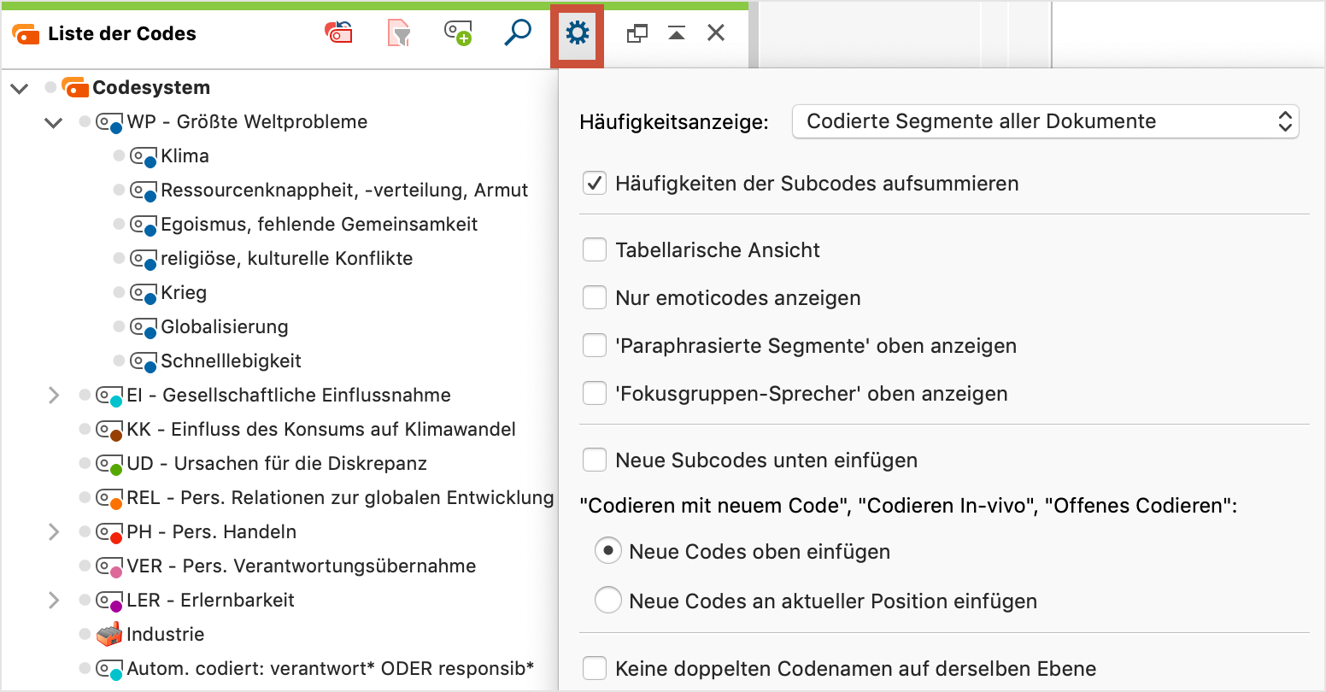The width and height of the screenshot is (1326, 692).
Task: Select Neue Codes an aktueller Position einfügen
Action: click(x=607, y=601)
